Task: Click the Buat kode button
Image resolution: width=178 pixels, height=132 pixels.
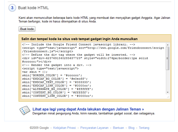Action: click(27, 29)
